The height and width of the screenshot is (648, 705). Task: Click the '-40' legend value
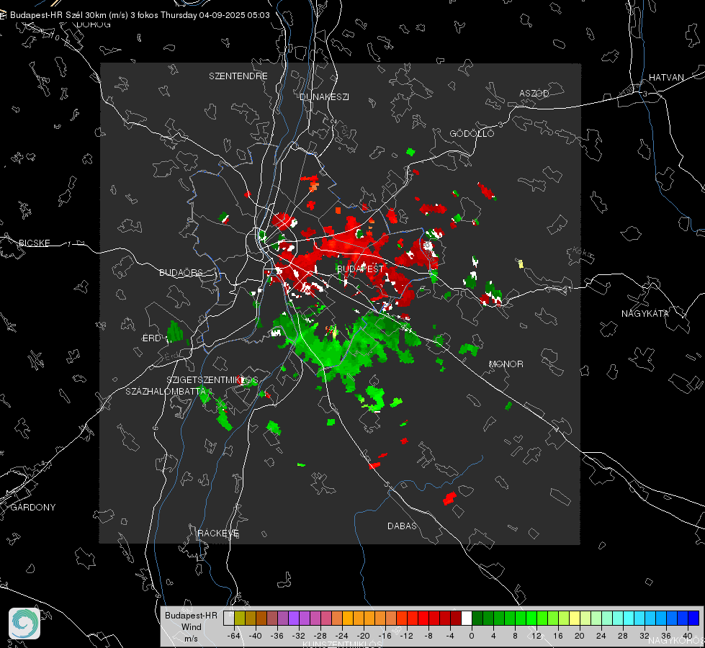(256, 636)
